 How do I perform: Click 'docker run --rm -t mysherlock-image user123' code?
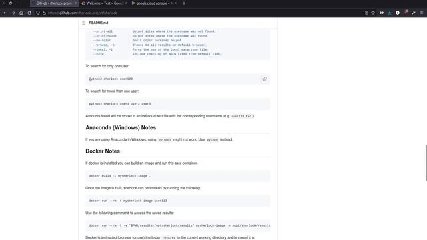pyautogui.click(x=128, y=201)
